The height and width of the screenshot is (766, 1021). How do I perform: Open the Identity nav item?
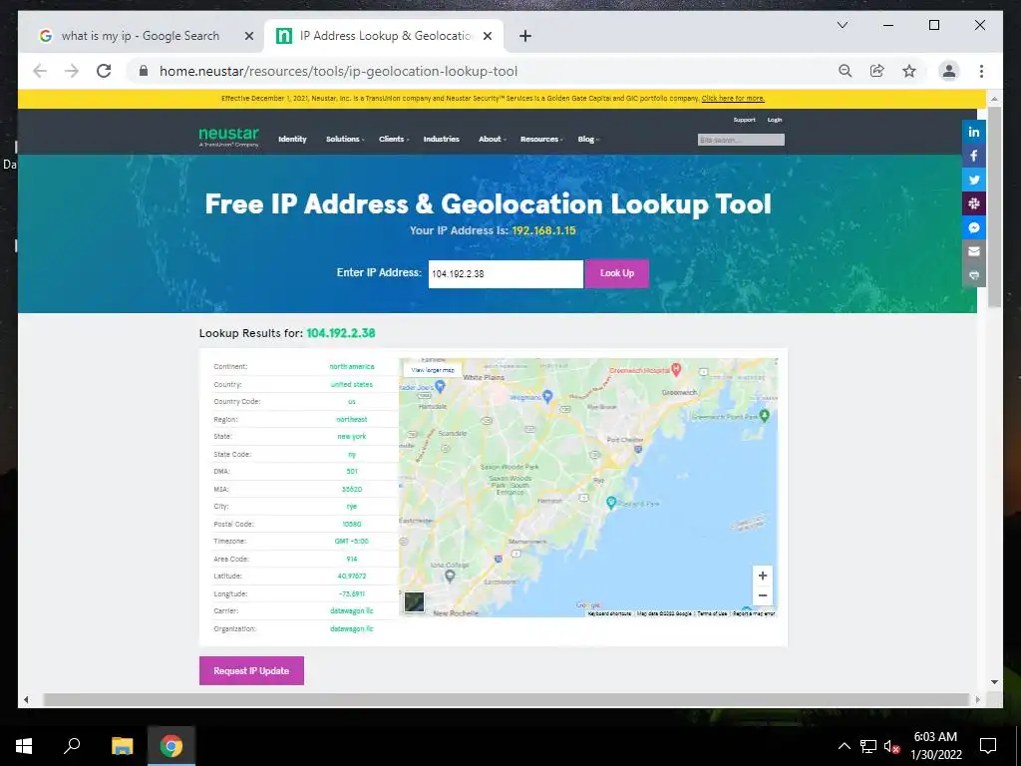292,139
